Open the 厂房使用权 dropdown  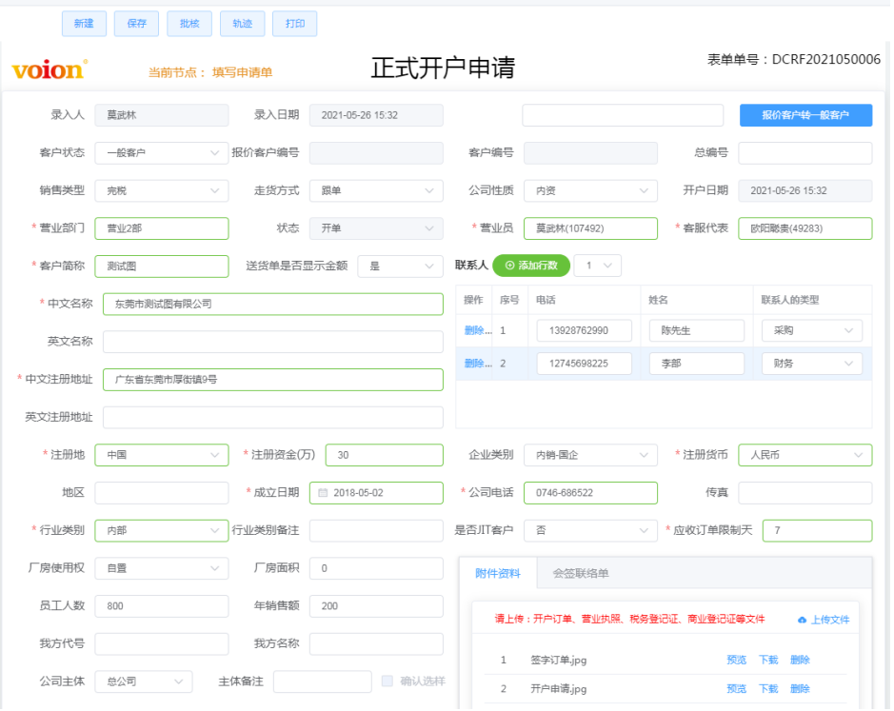[162, 568]
